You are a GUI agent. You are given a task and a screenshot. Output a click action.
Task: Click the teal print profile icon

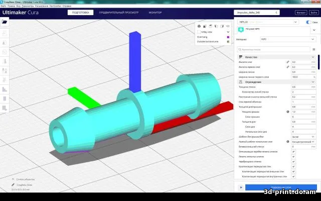pyautogui.click(x=241, y=30)
